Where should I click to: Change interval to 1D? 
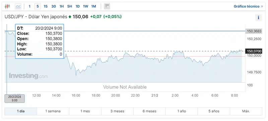click(78, 6)
